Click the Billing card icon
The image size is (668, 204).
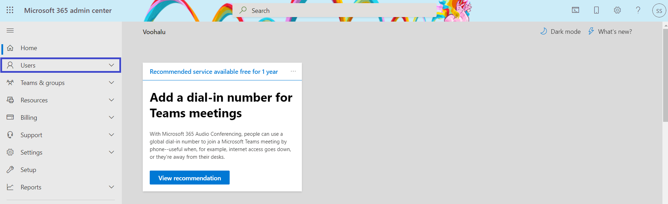(10, 117)
